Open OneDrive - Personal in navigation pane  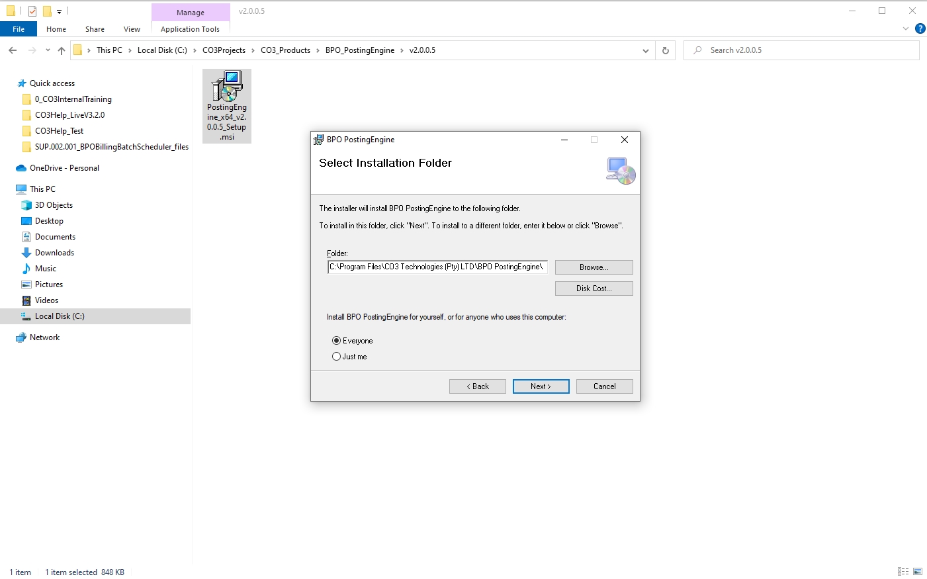point(64,168)
